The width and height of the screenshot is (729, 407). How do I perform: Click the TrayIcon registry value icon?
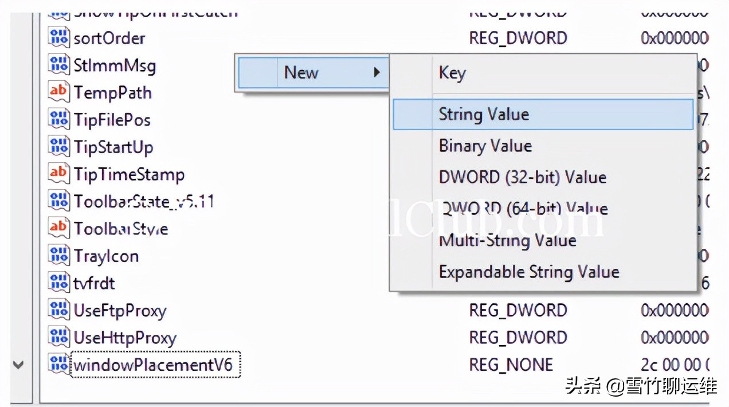(x=58, y=256)
